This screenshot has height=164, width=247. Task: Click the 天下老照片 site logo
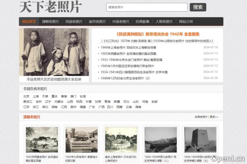(x=51, y=7)
